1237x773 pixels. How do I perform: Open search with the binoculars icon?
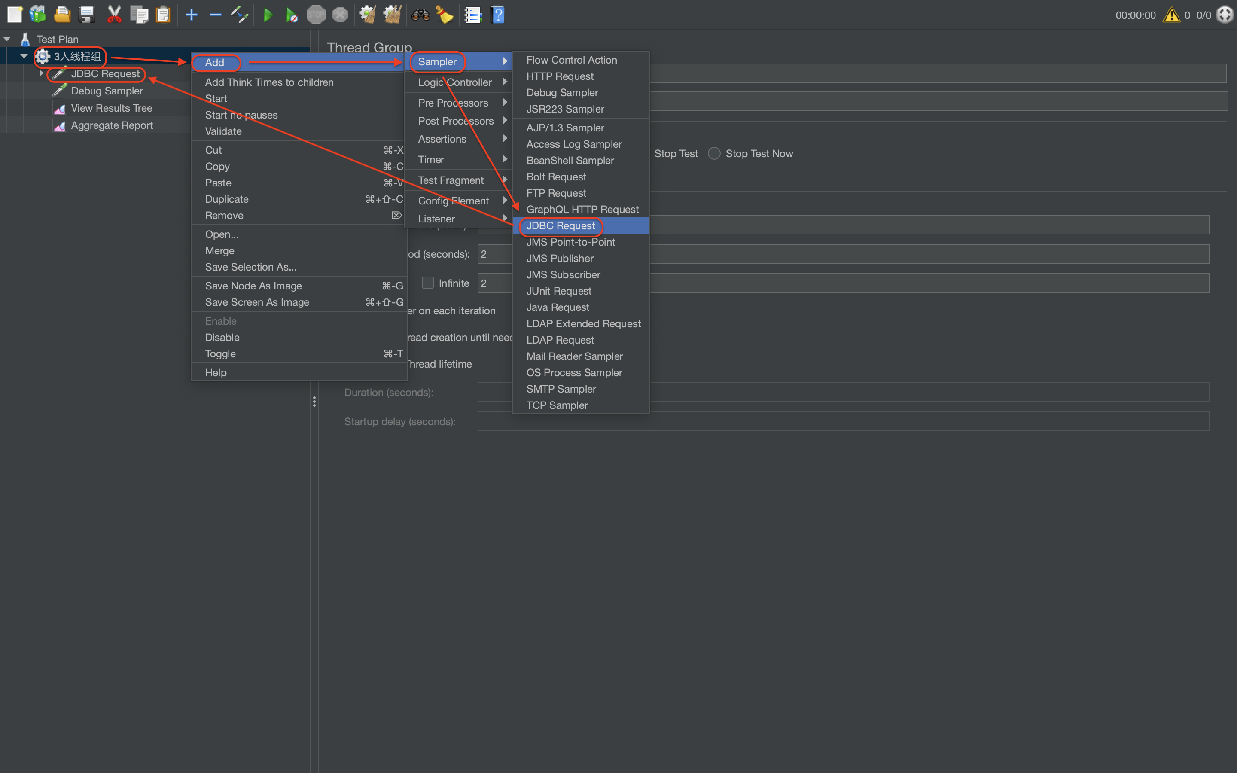pyautogui.click(x=420, y=14)
